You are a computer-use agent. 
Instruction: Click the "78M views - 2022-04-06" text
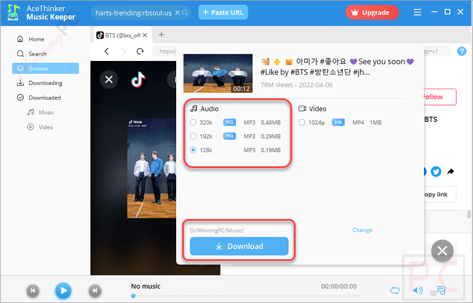[x=297, y=85]
